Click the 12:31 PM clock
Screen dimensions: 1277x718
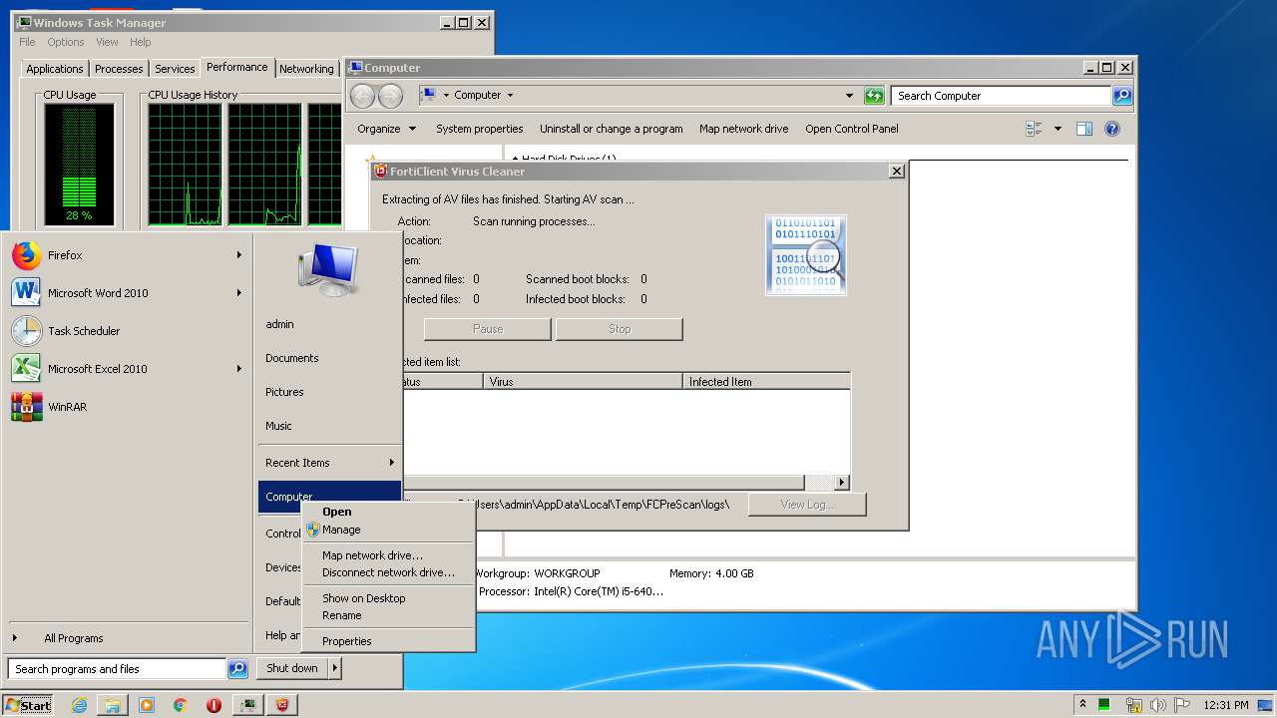click(x=1225, y=705)
